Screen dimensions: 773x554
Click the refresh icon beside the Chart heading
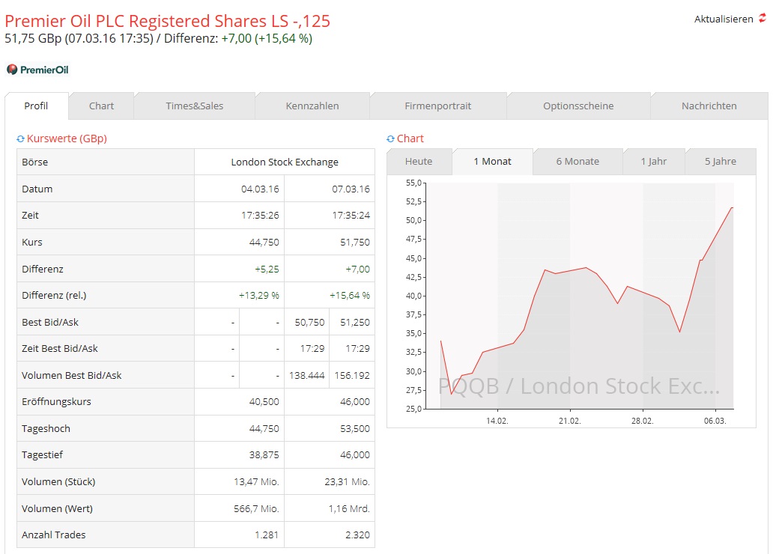click(x=390, y=138)
